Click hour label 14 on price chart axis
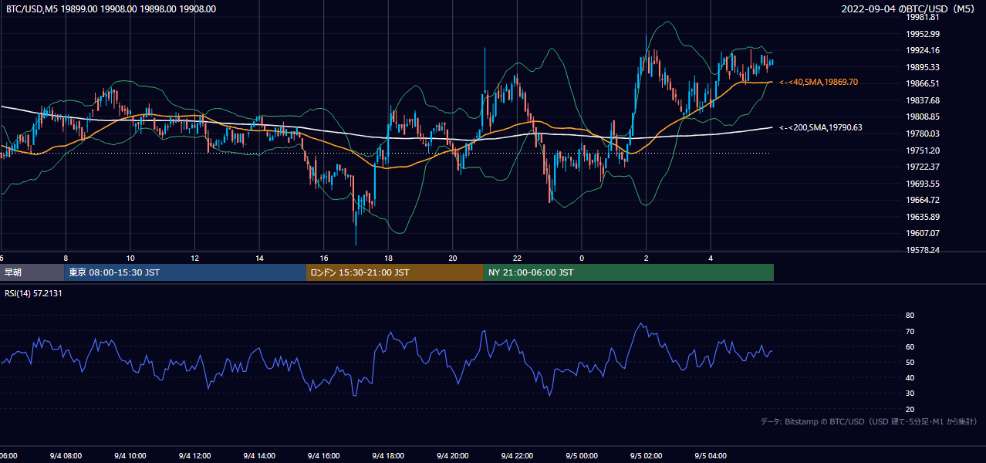The width and height of the screenshot is (986, 463). [259, 258]
